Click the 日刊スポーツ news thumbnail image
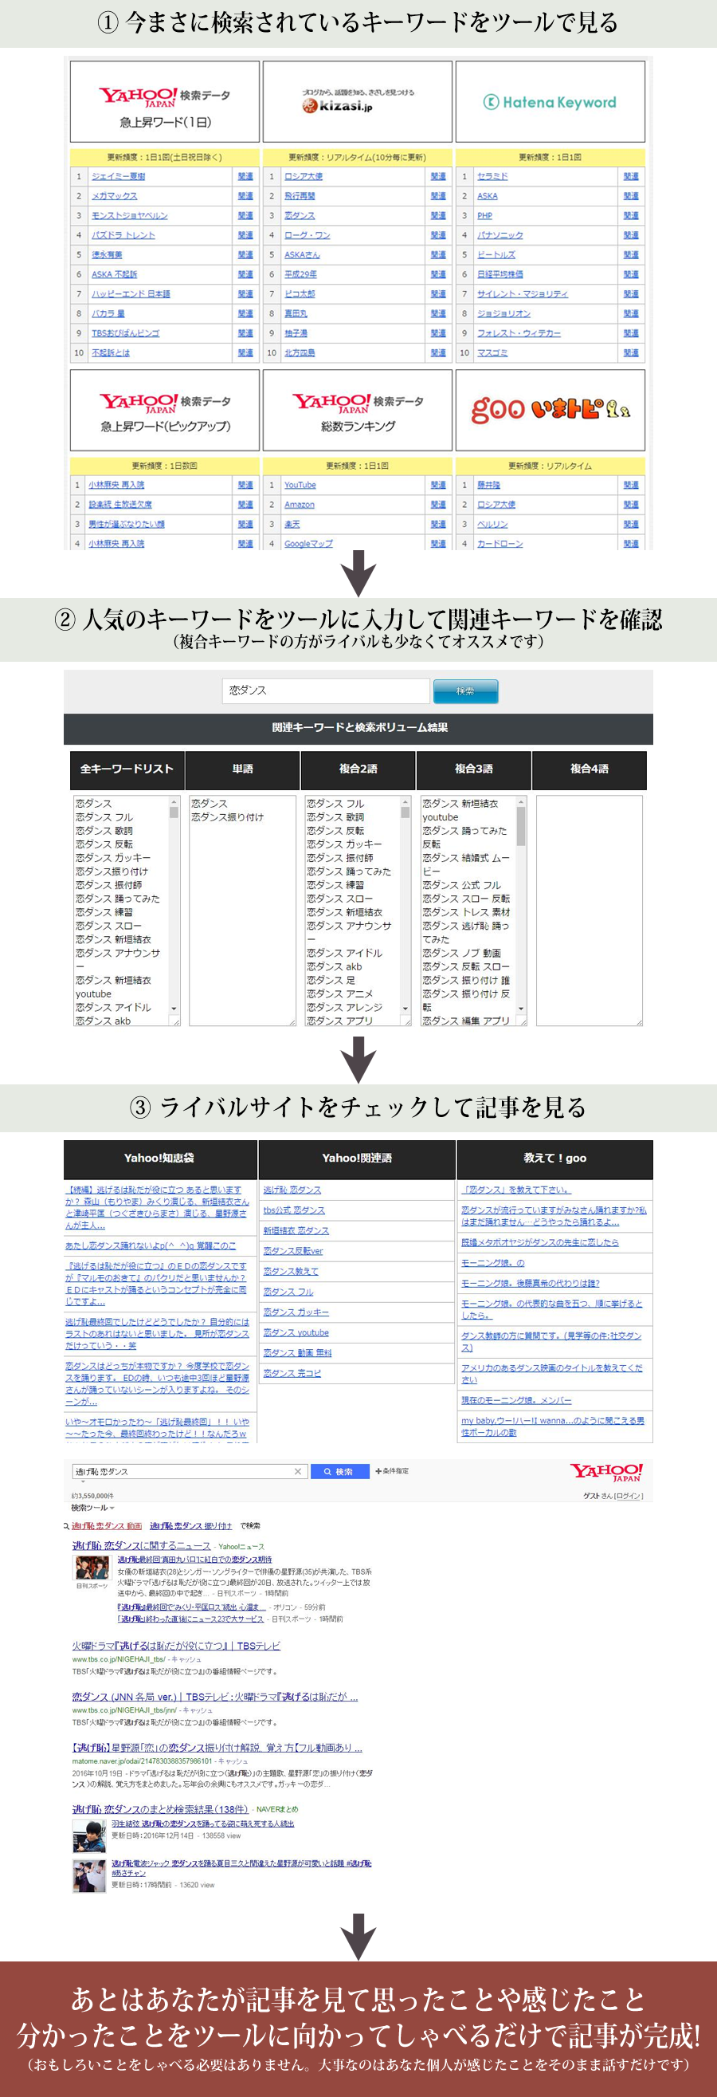Image resolution: width=717 pixels, height=2097 pixels. coord(92,1567)
